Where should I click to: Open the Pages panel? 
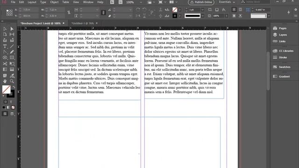click(280, 28)
